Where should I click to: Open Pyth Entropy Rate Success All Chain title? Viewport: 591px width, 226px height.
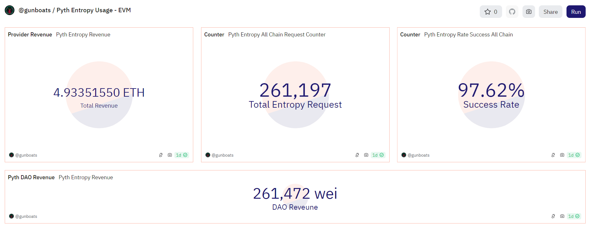[468, 35]
